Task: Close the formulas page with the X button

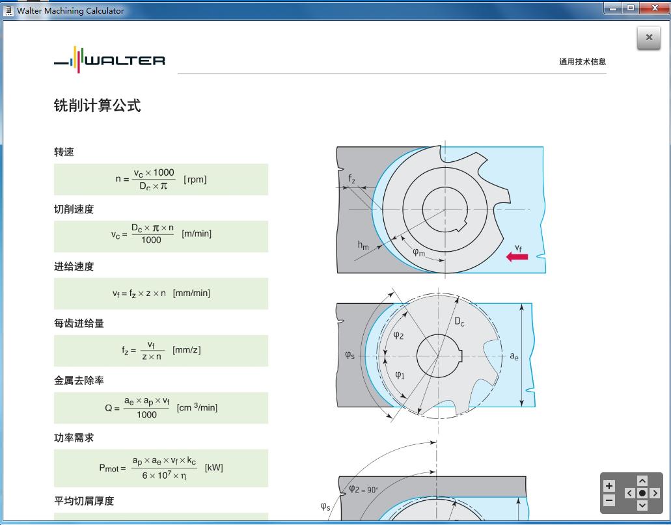Action: pos(648,37)
